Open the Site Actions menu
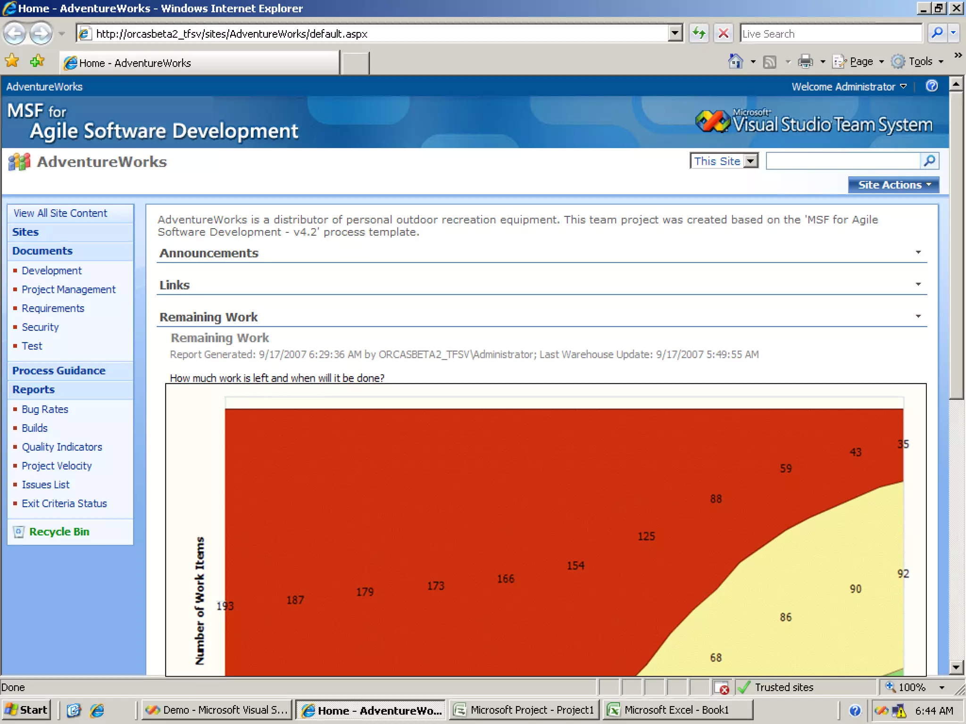 point(893,185)
